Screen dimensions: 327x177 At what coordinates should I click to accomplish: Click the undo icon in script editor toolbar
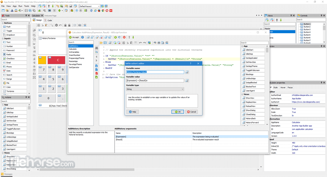tap(140, 43)
